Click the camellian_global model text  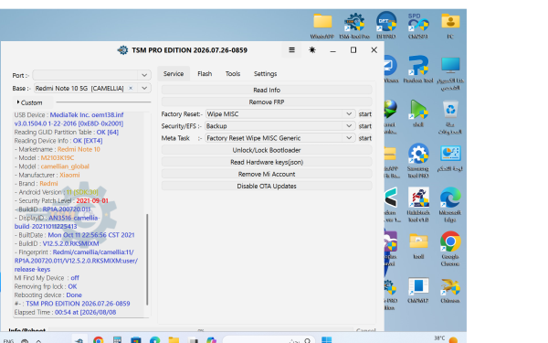click(65, 166)
